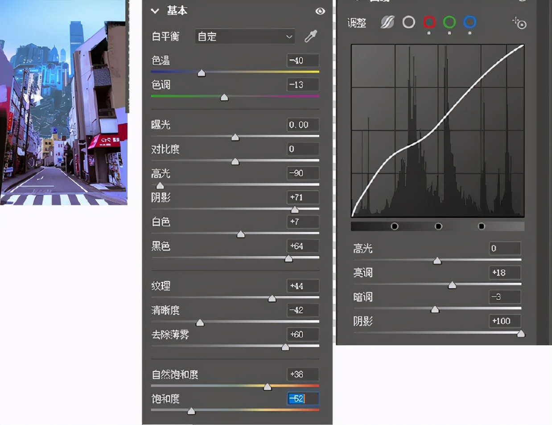The height and width of the screenshot is (425, 552).
Task: Click the 饱和度 value field
Action: coord(303,398)
